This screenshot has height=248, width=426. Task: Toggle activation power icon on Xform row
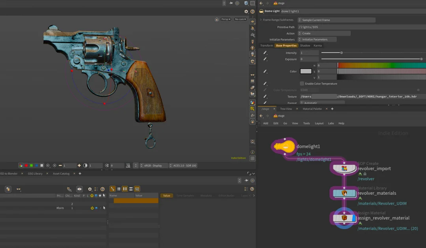[x=92, y=208]
